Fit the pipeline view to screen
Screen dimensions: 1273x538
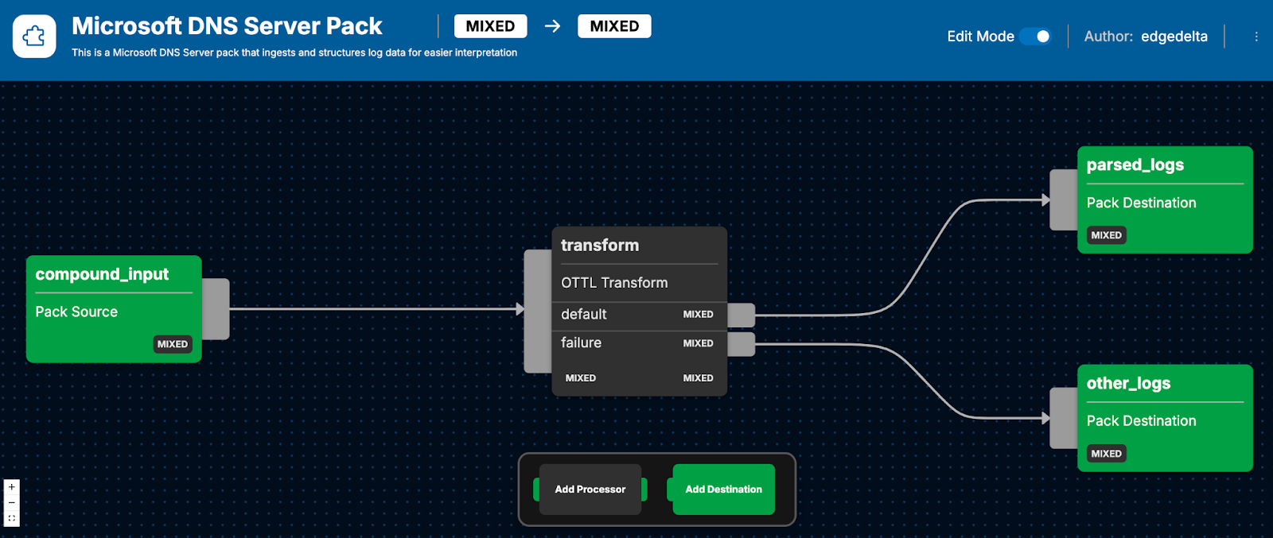point(11,517)
